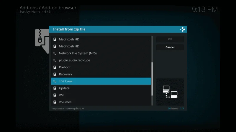Viewport: 236px width, 132px height.
Task: Click the Kodi logo in the dialog header
Action: [x=183, y=29]
